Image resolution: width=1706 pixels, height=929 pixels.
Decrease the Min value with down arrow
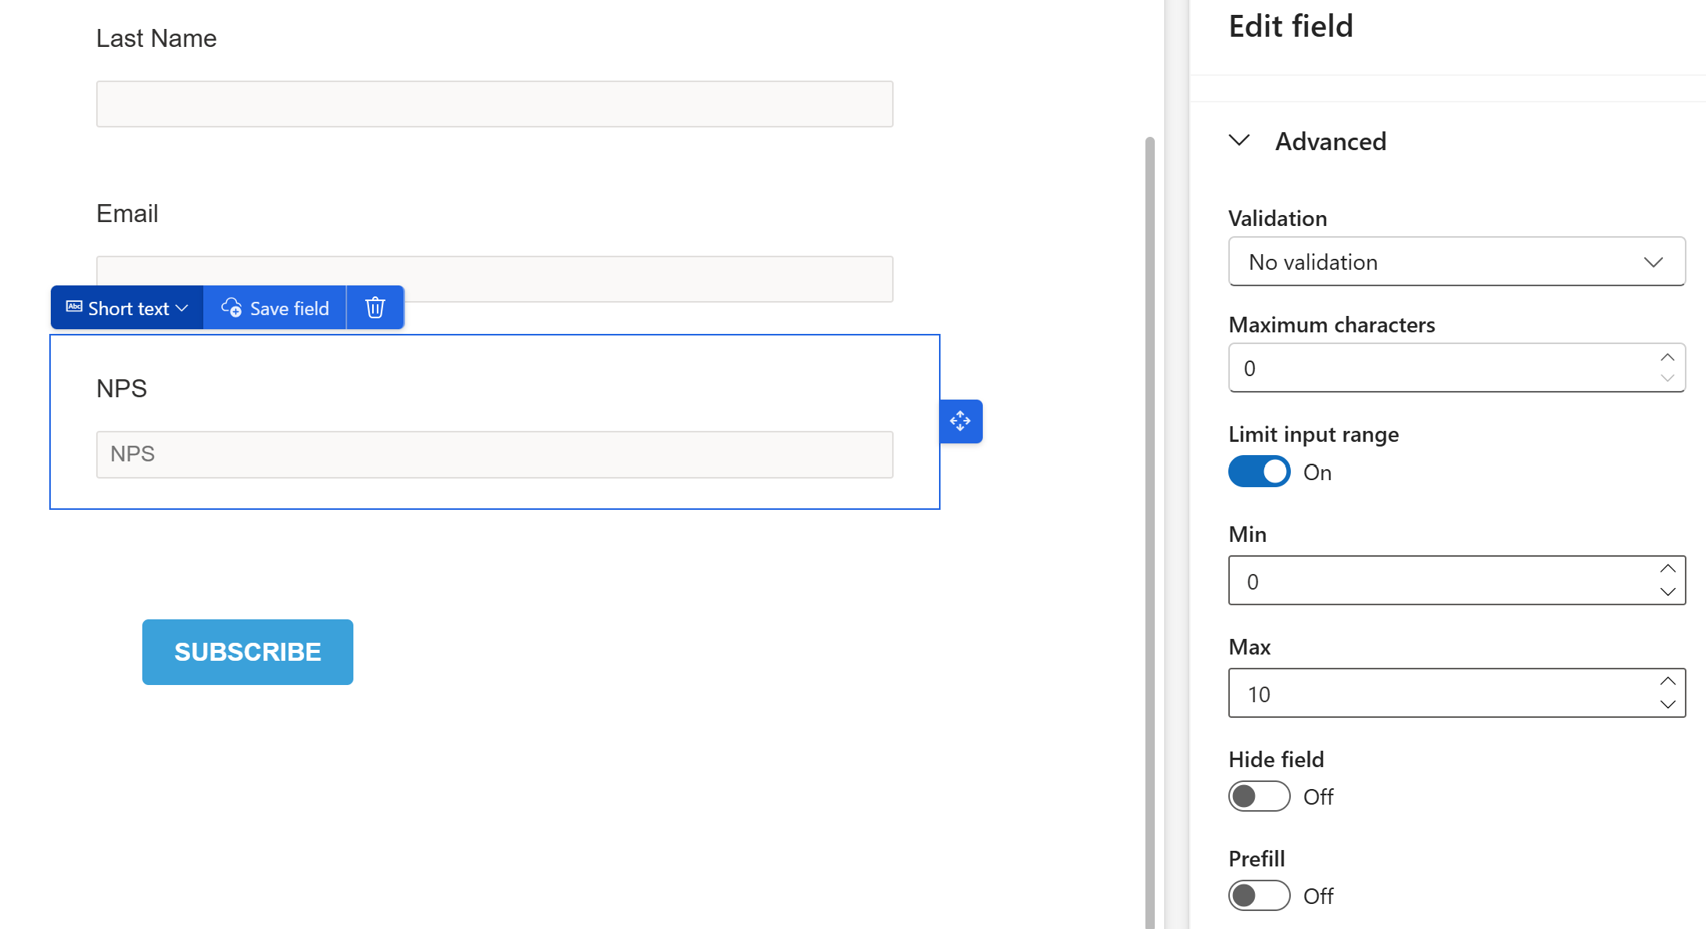pyautogui.click(x=1667, y=592)
